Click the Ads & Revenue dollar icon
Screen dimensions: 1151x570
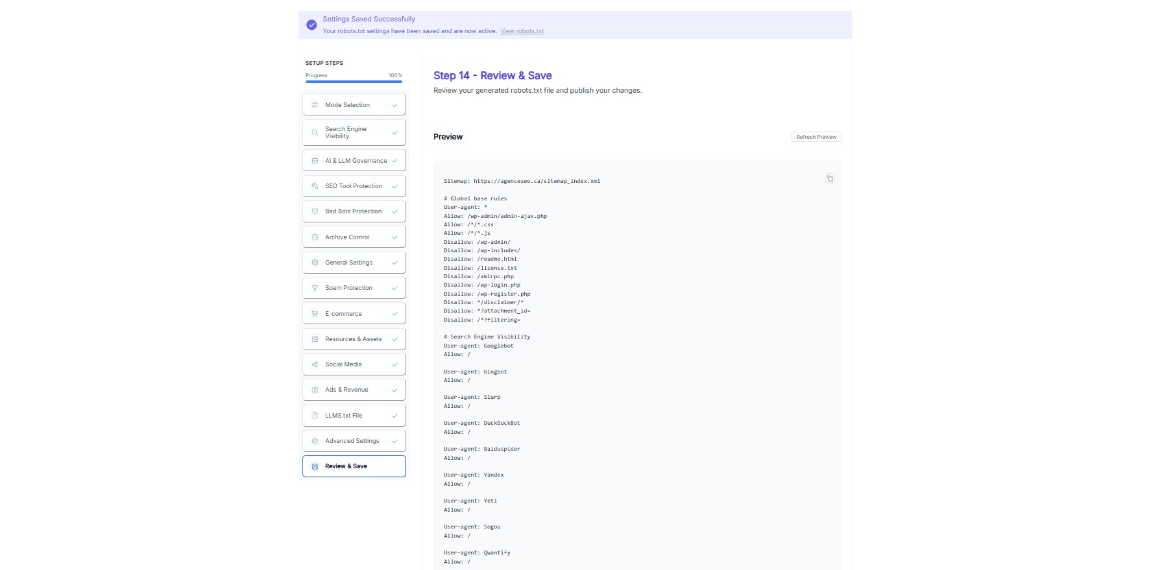point(315,390)
